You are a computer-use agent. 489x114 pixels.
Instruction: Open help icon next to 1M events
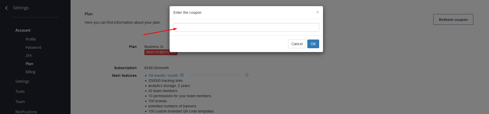click(182, 75)
